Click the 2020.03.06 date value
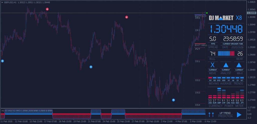The height and width of the screenshot is (124, 257). (x=237, y=48)
